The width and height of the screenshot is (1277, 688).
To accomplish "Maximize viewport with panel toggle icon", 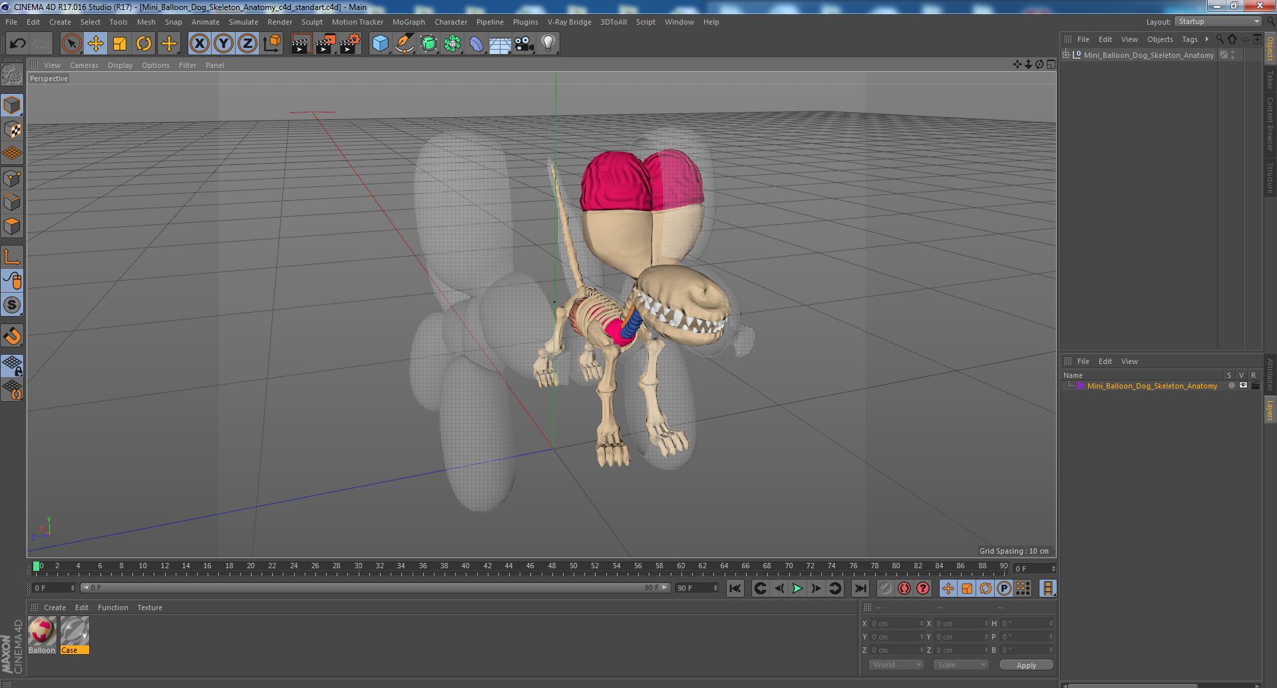I will [1051, 65].
